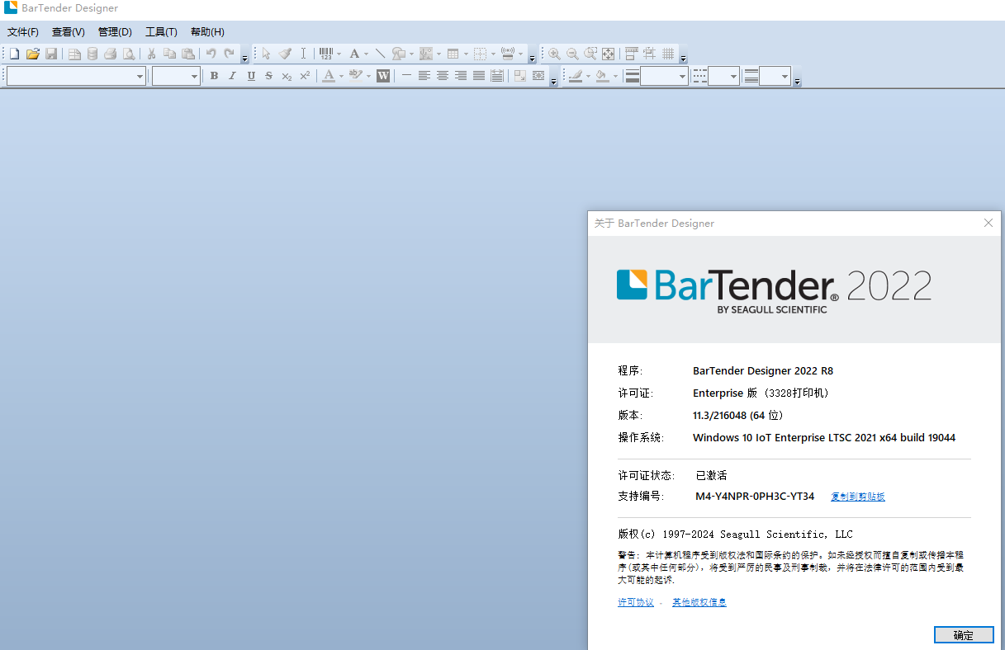
Task: Select the arrow pointer tool
Action: coord(267,54)
